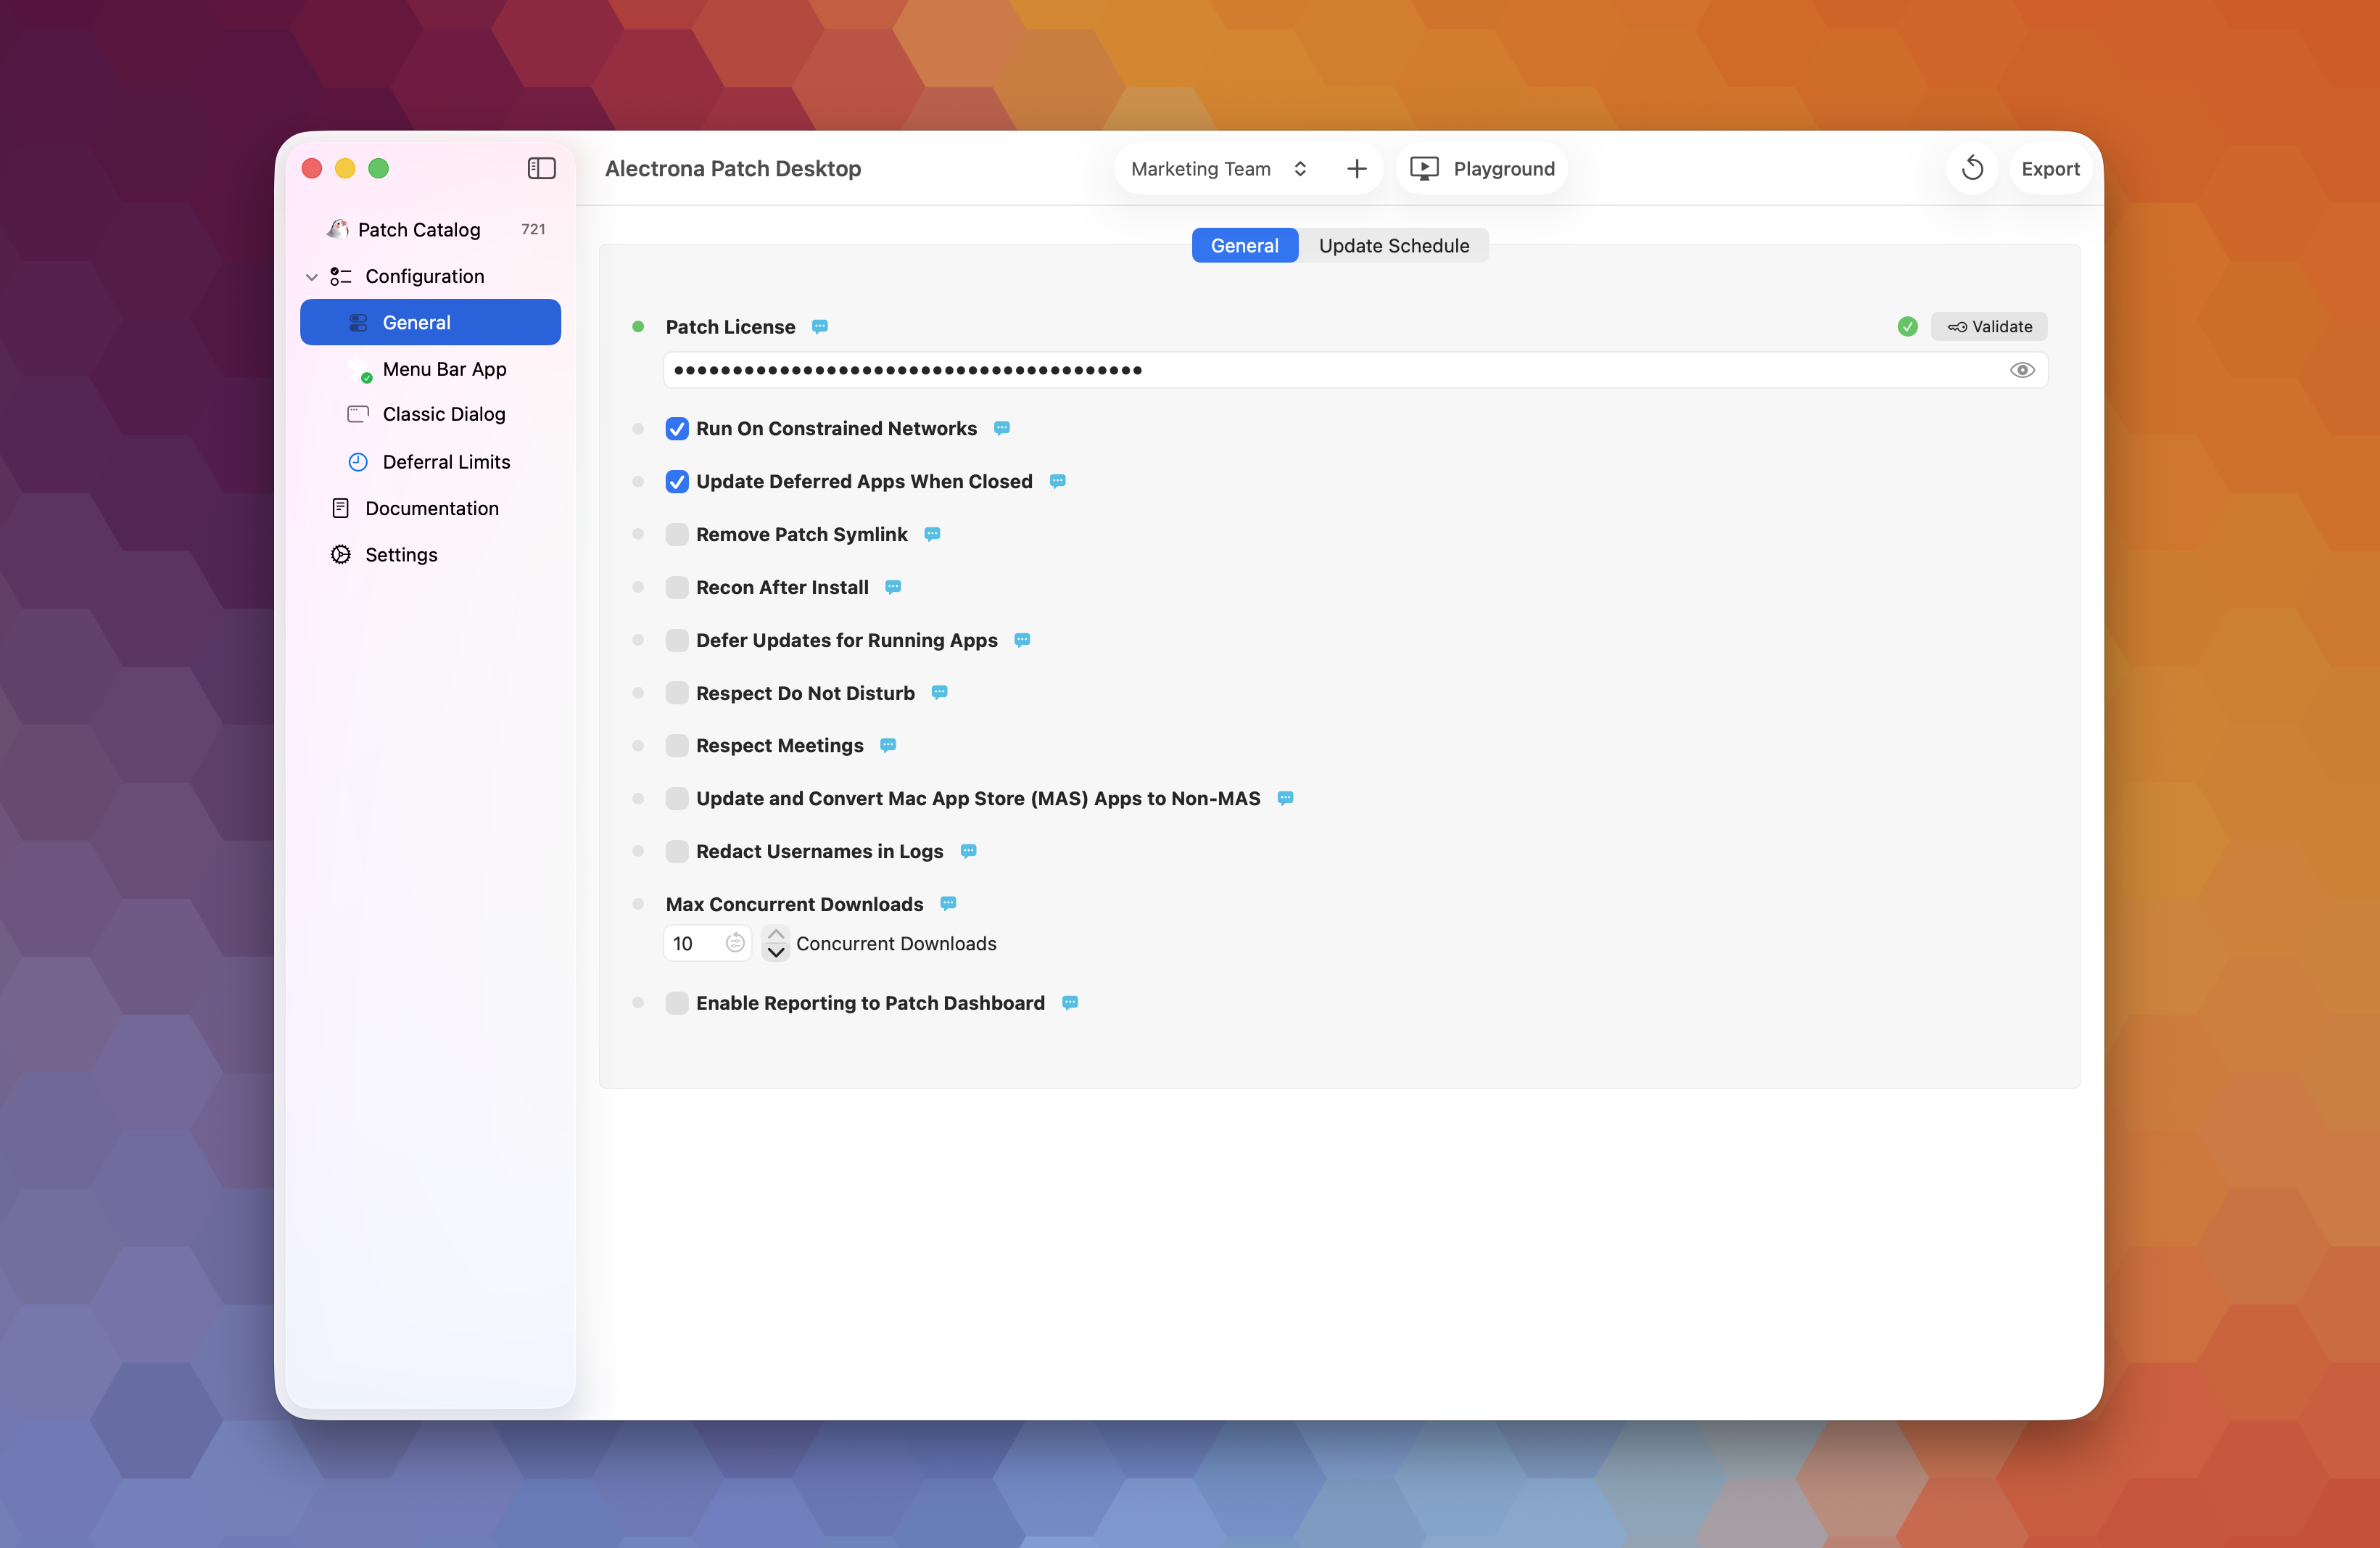The height and width of the screenshot is (1548, 2380).
Task: Click the green license valid checkmark icon
Action: [x=1907, y=326]
